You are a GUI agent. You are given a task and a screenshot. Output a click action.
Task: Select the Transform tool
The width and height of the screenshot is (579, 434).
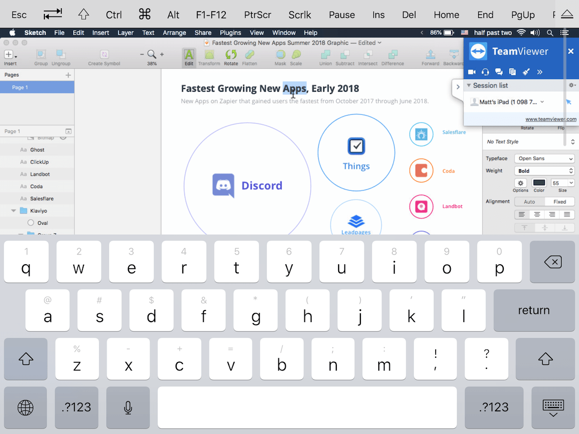pos(209,57)
